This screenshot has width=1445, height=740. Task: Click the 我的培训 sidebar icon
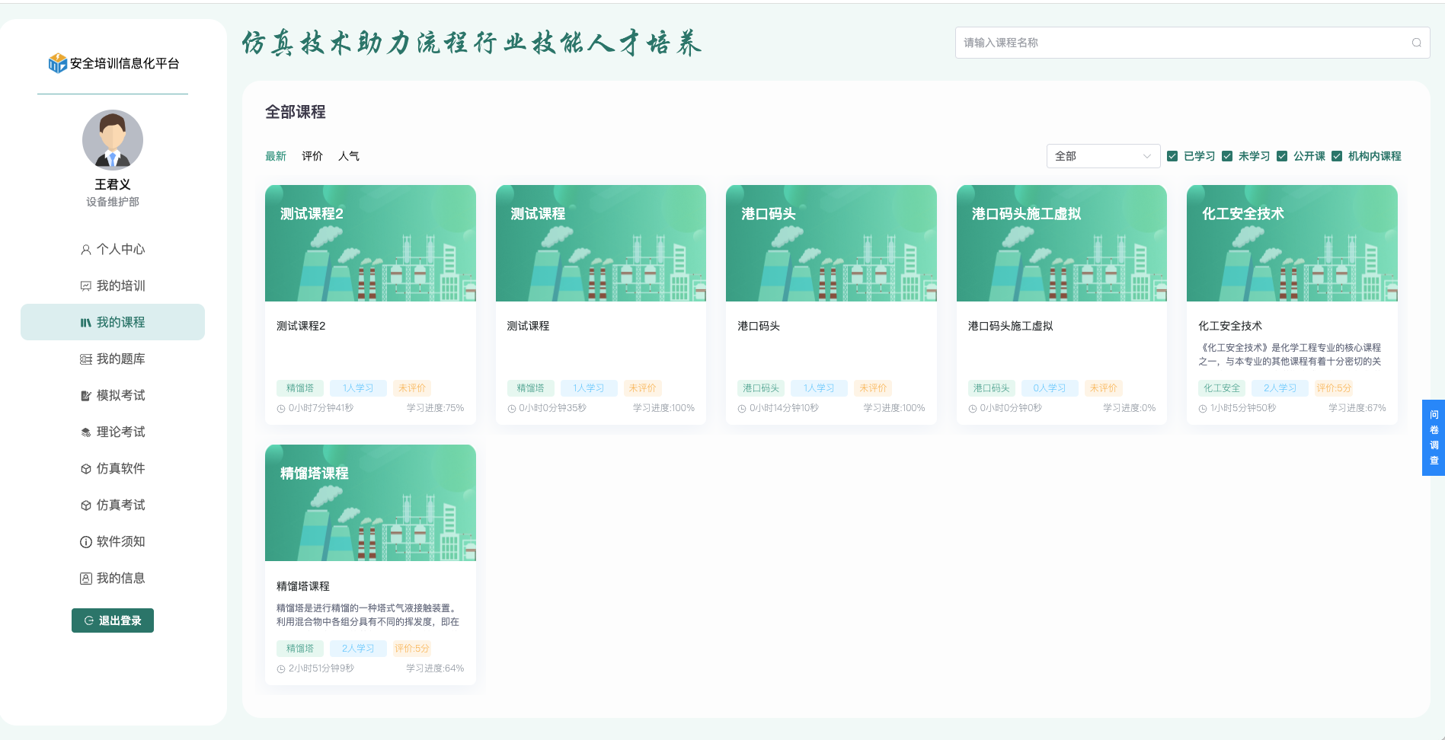pyautogui.click(x=86, y=286)
